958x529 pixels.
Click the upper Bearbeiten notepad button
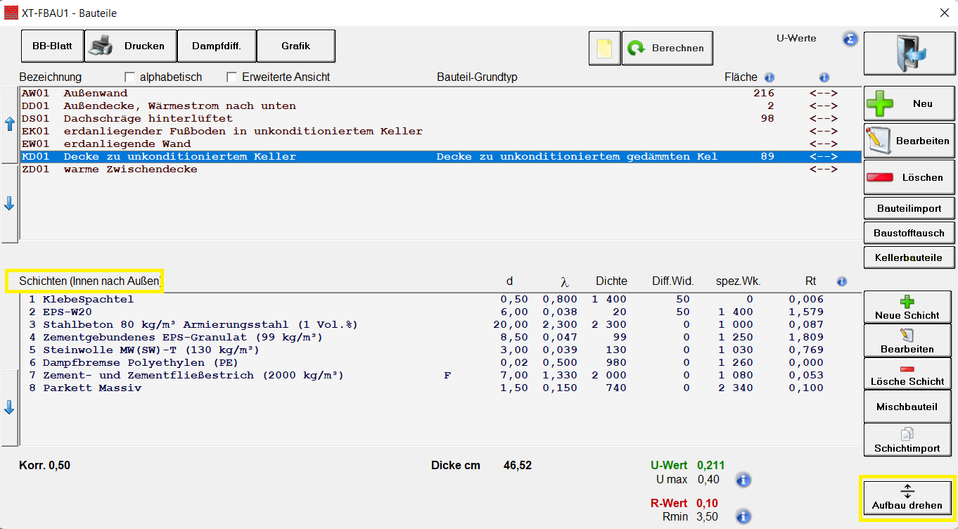point(909,141)
